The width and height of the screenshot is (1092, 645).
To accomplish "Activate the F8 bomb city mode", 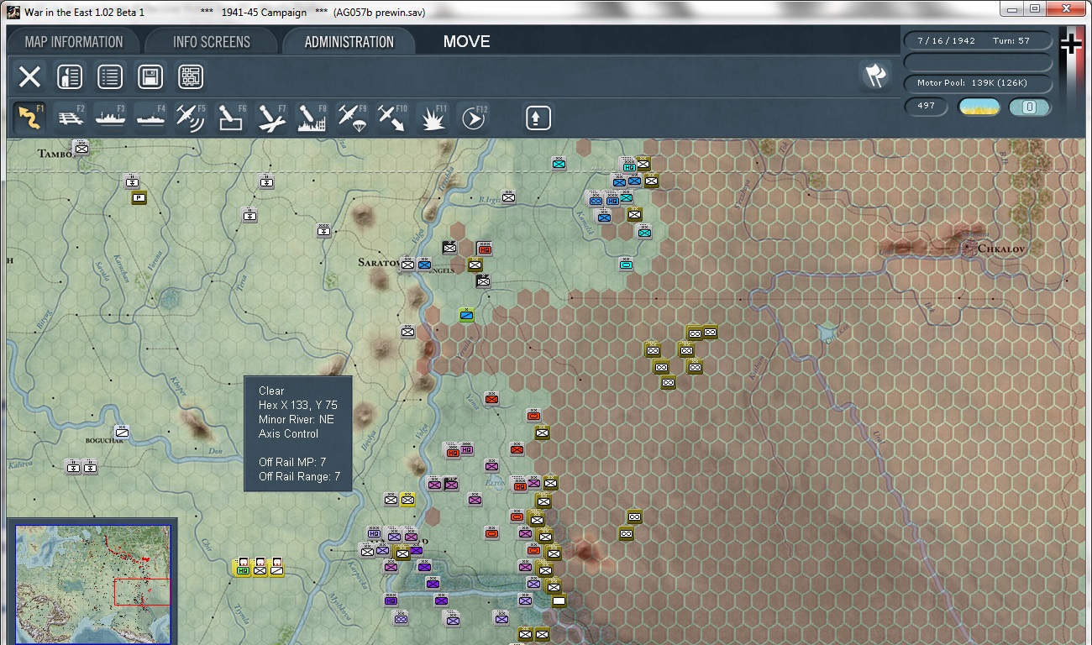I will point(312,118).
